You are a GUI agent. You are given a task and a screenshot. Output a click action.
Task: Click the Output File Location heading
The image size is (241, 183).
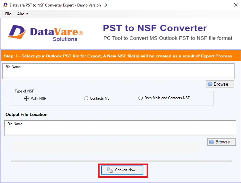coord(27,115)
